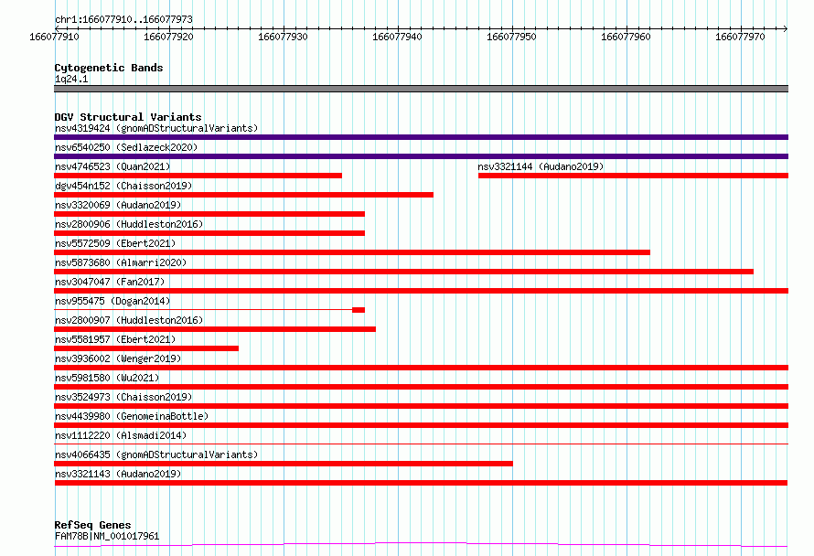This screenshot has height=556, width=814.
Task: Open nsv5581957 (Ebert2021) variant
Action: (x=115, y=339)
